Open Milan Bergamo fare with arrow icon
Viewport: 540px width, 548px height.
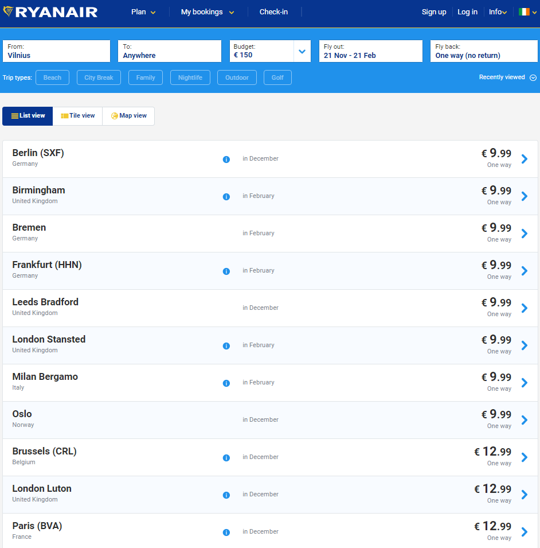tap(525, 383)
